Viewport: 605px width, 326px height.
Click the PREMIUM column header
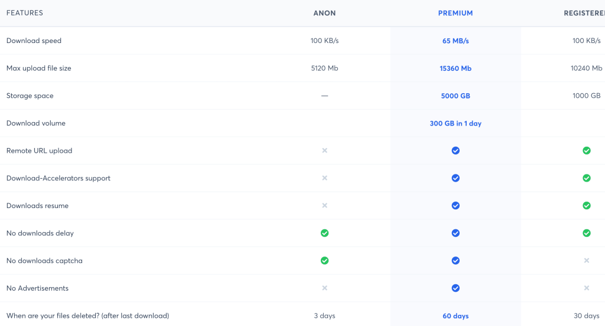click(x=456, y=13)
